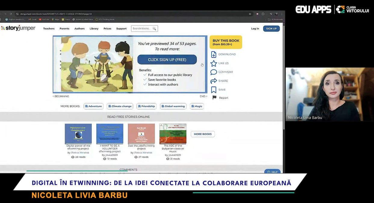Image resolution: width=374 pixels, height=203 pixels.
Task: Select the Magic category tag
Action: click(197, 106)
